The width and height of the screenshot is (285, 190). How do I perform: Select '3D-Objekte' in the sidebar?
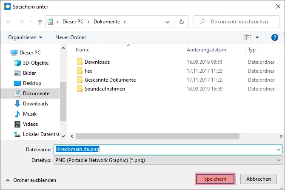pos(36,63)
